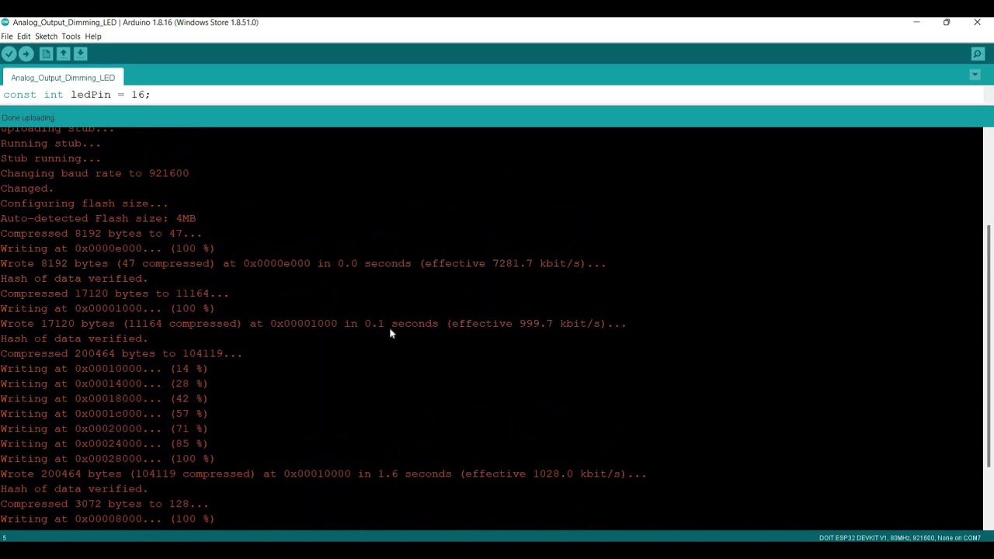Click the 'Changing baud rate to 921600' line
The image size is (994, 559).
coord(95,173)
